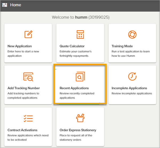Click the Add Tracking Number barcode icon

[28, 77]
